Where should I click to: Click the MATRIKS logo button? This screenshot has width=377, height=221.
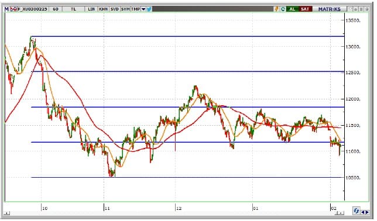click(x=330, y=9)
